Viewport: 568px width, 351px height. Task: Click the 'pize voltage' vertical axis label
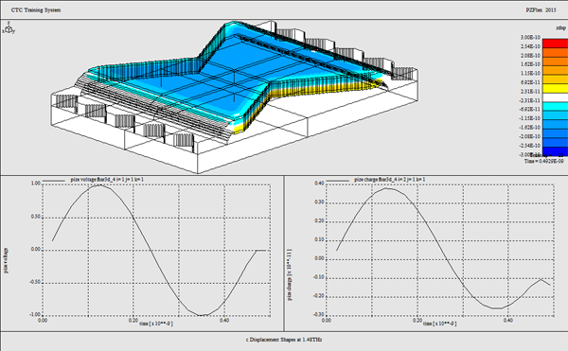tap(7, 260)
